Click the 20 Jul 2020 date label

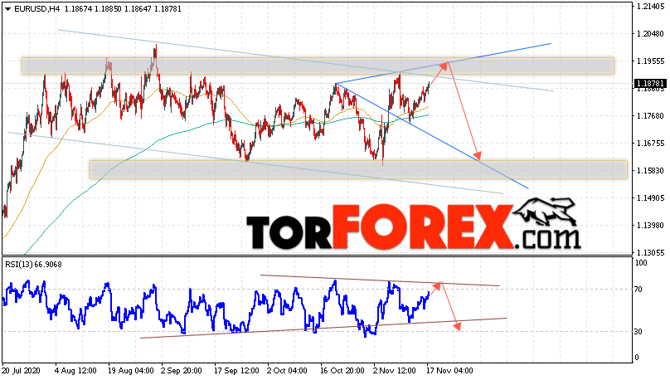[20, 371]
